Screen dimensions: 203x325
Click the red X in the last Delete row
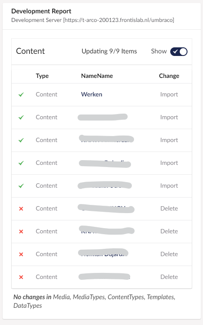click(21, 277)
